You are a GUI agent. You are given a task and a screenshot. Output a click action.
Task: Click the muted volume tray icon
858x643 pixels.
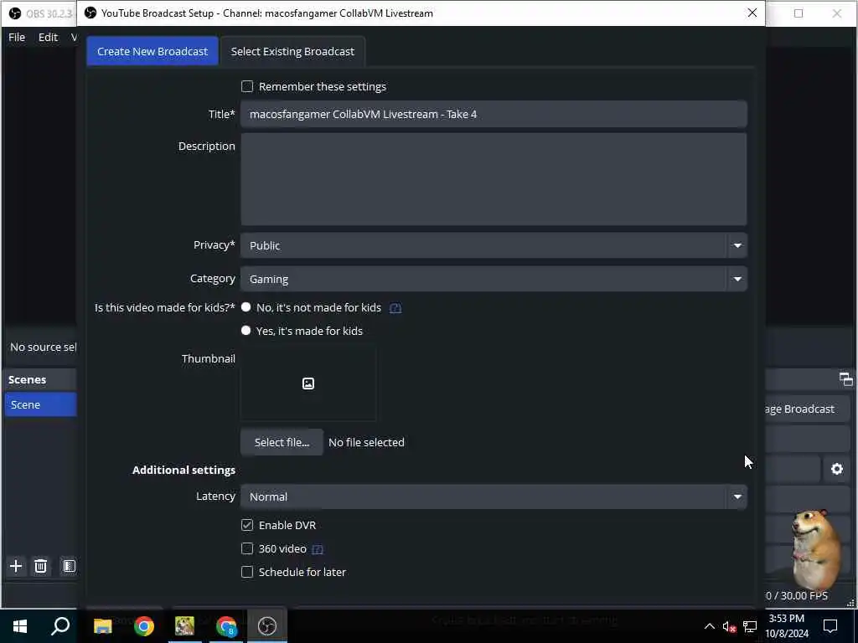[x=729, y=626]
